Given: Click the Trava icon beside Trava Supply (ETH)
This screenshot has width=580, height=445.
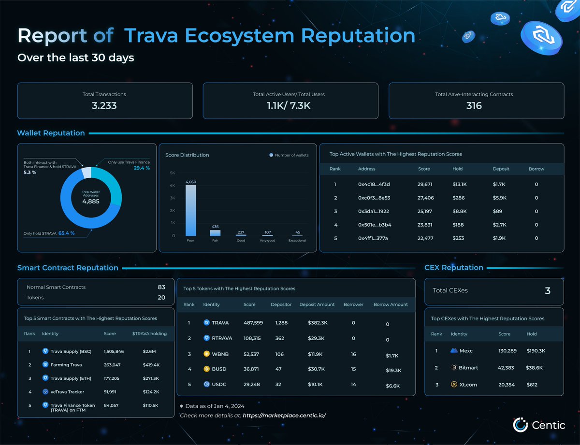Looking at the screenshot, I should tap(45, 378).
